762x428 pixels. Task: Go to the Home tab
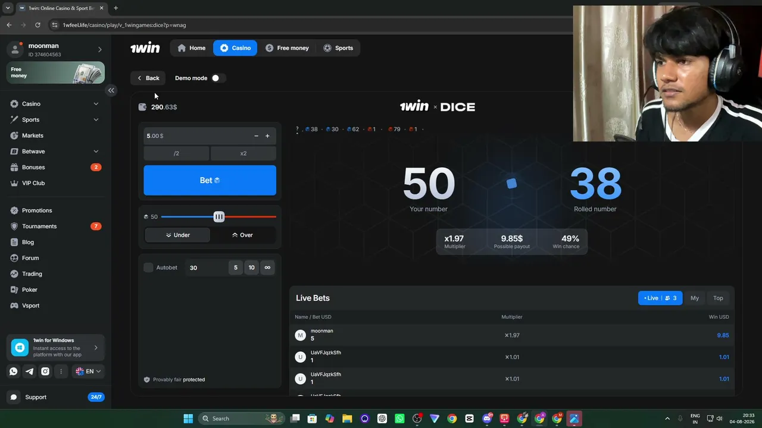[191, 48]
